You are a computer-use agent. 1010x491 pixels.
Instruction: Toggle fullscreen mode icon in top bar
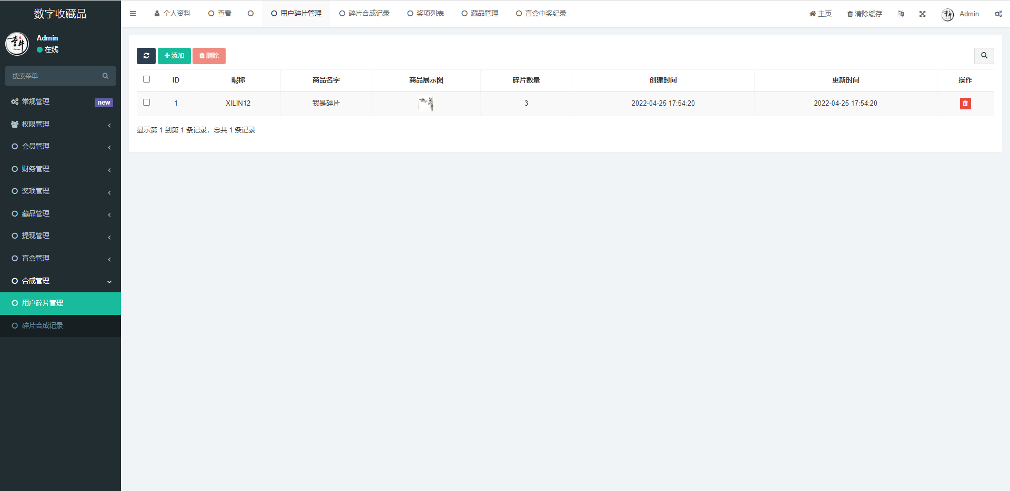coord(922,14)
